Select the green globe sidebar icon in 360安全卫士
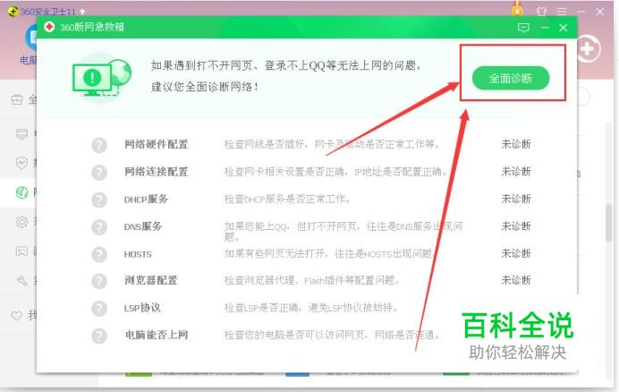Viewport: 619px width, 392px height. pyautogui.click(x=21, y=192)
